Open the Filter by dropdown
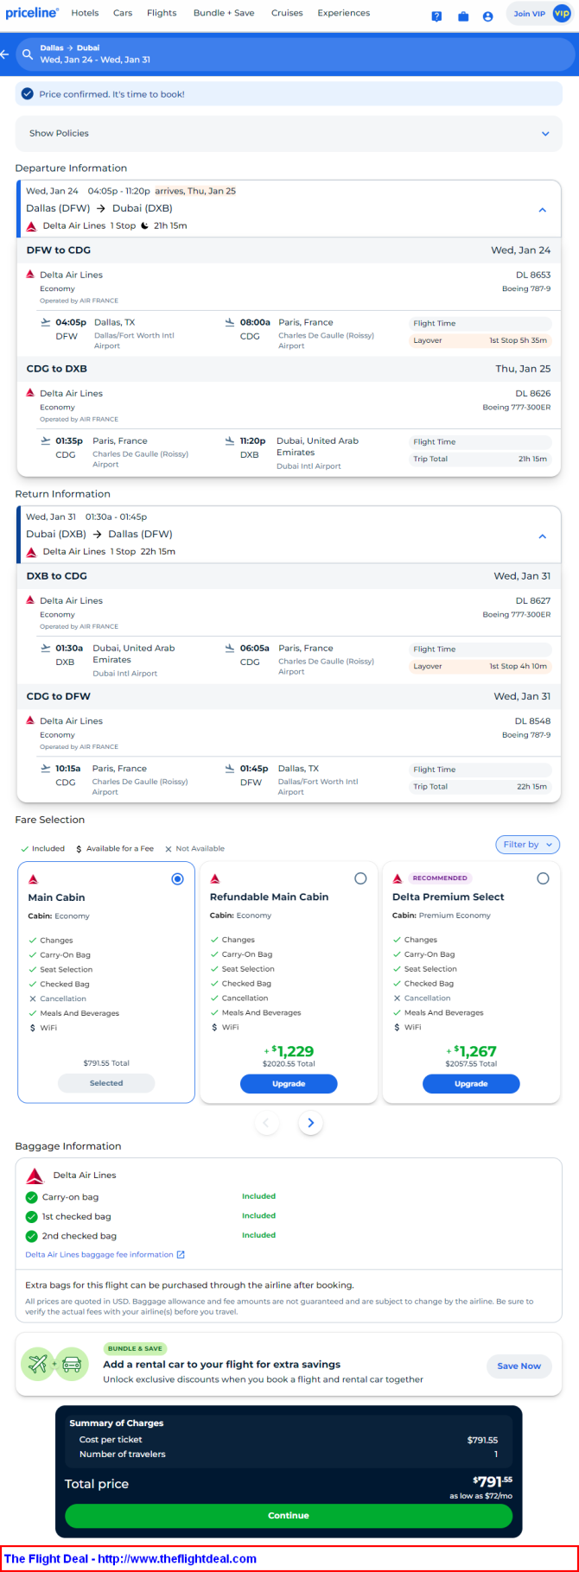The width and height of the screenshot is (579, 1572). click(x=528, y=845)
